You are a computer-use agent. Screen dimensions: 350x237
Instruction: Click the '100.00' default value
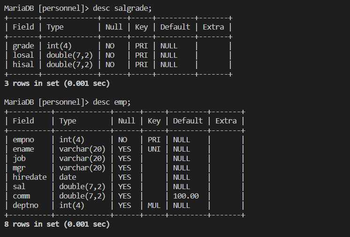coord(186,196)
